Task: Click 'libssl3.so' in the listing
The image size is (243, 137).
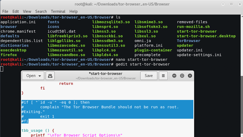Action: click(146, 31)
